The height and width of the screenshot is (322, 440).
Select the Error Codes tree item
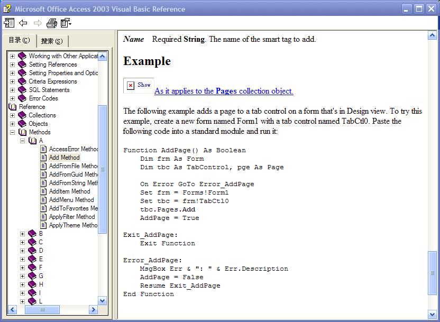(x=43, y=98)
